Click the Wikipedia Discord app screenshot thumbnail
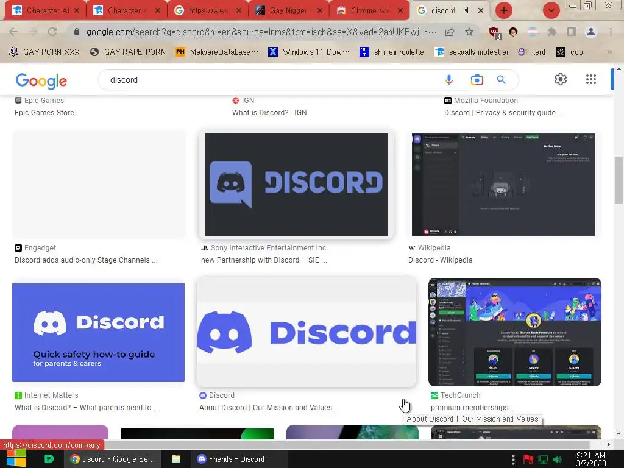 coord(503,184)
